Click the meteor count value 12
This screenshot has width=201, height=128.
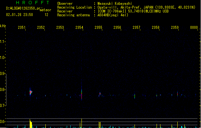coord(46,15)
